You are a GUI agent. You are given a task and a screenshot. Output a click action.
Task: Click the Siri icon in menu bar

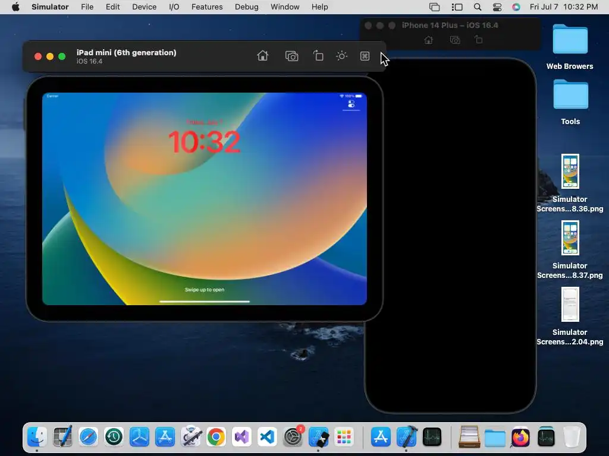(516, 7)
